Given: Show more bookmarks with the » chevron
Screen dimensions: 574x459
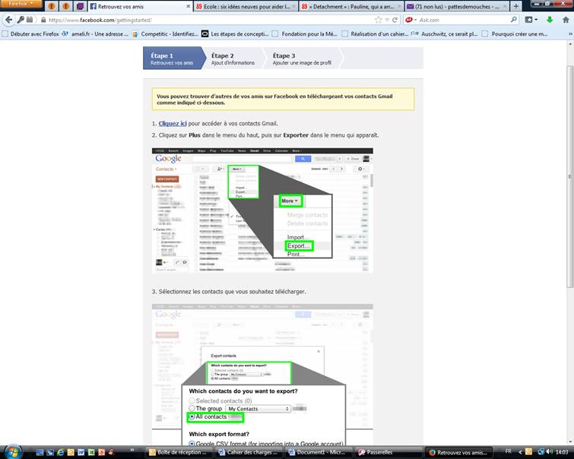Looking at the screenshot, I should [570, 34].
